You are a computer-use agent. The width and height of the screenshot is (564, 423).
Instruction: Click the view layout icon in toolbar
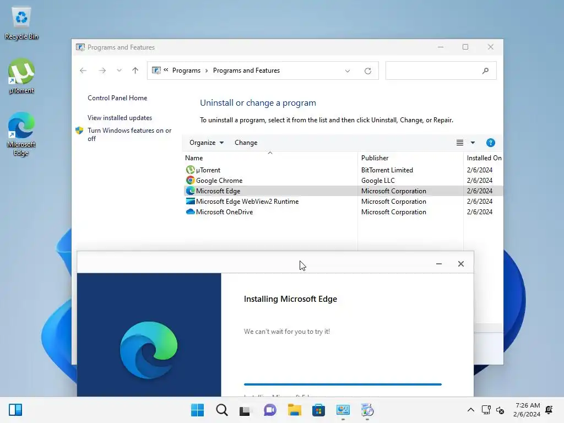click(460, 143)
